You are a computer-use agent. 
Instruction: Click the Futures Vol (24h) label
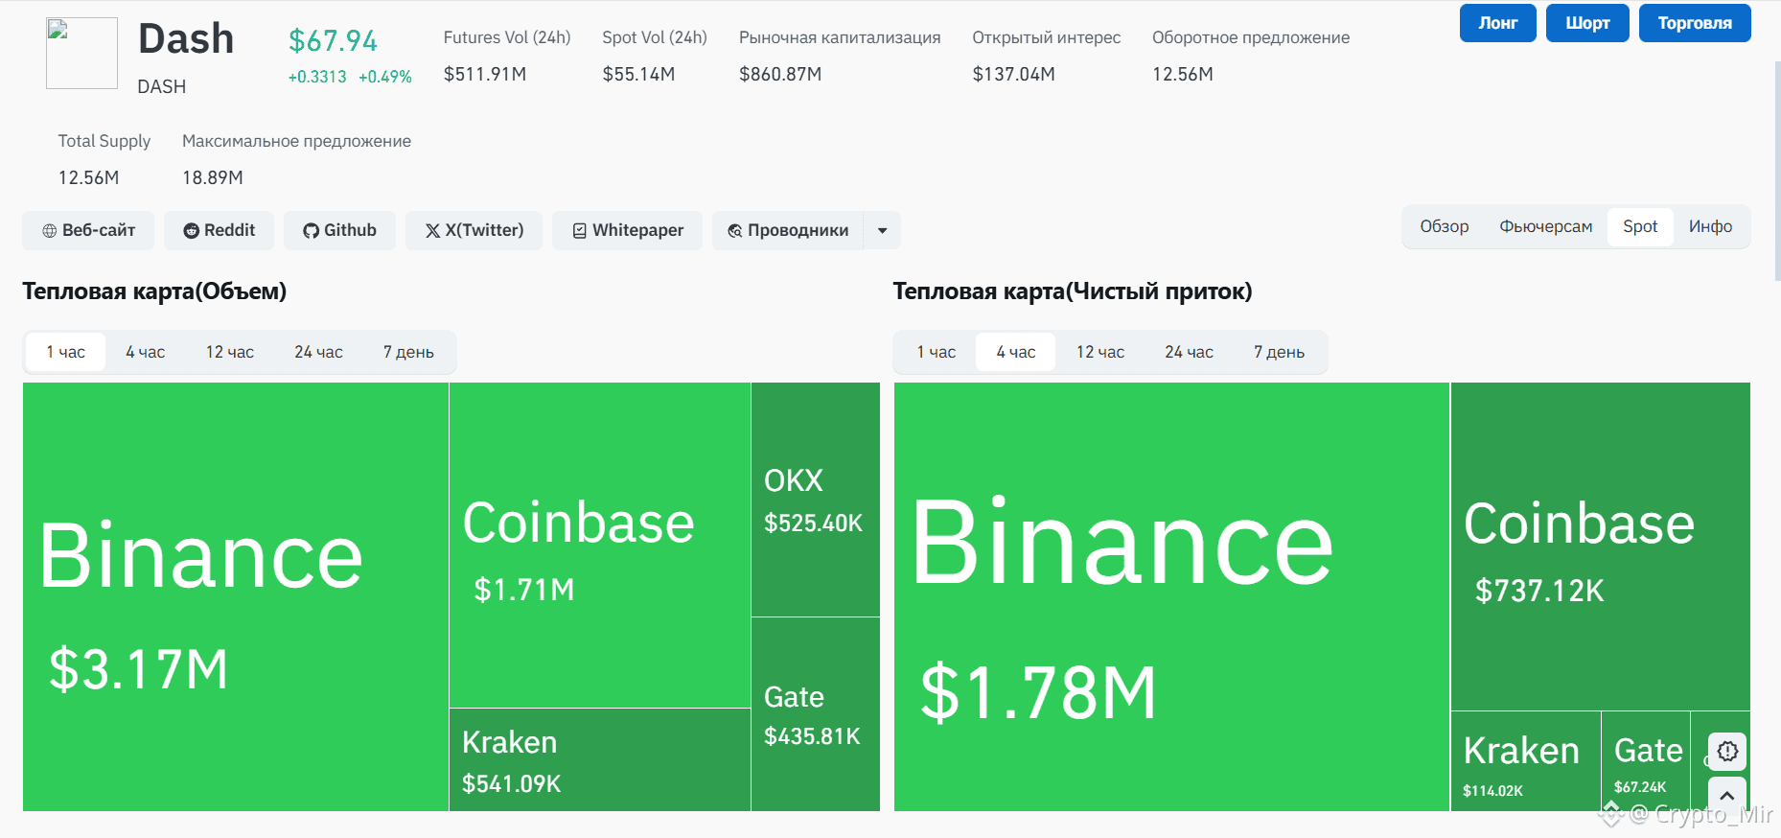click(x=507, y=37)
